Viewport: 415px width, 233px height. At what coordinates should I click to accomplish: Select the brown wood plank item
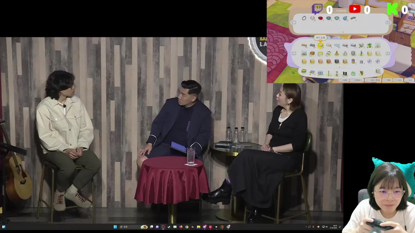pos(304,45)
